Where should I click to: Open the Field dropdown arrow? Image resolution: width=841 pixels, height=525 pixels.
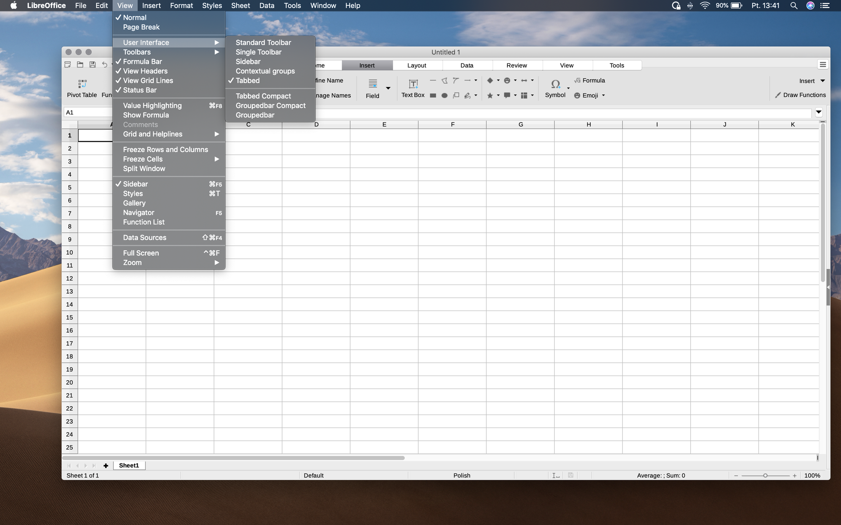(x=388, y=88)
